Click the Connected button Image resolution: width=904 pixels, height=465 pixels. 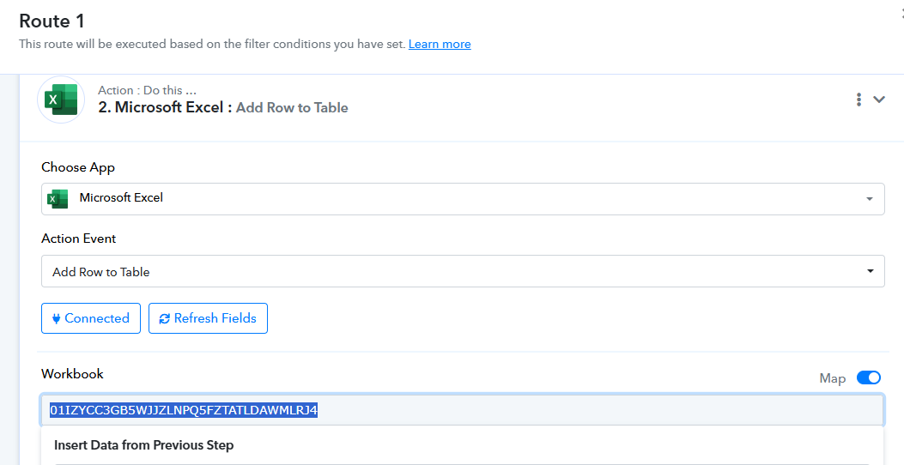[x=91, y=318]
